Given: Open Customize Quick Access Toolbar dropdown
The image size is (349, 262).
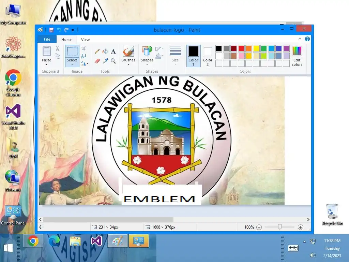Looking at the screenshot, I should [73, 30].
